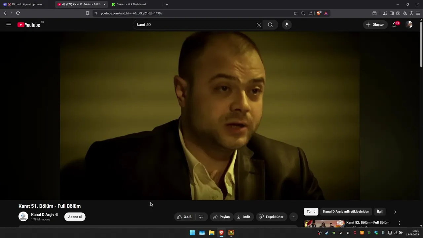Select the Tümü filter chip
The width and height of the screenshot is (423, 238).
[x=311, y=212]
